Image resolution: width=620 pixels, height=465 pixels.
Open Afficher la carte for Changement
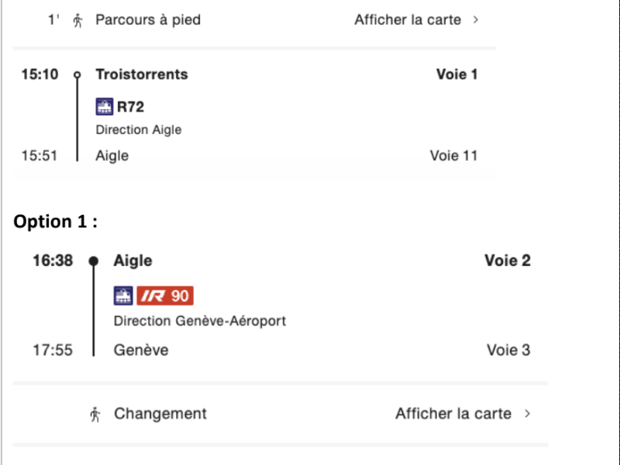[453, 414]
